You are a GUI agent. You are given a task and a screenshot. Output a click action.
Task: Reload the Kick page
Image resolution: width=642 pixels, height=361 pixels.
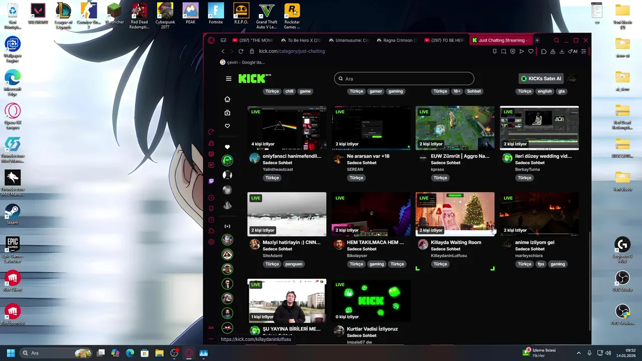click(x=241, y=51)
